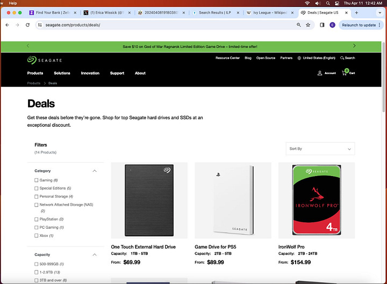387x284 pixels.
Task: Open a new browser tab with plus
Action: click(x=356, y=12)
